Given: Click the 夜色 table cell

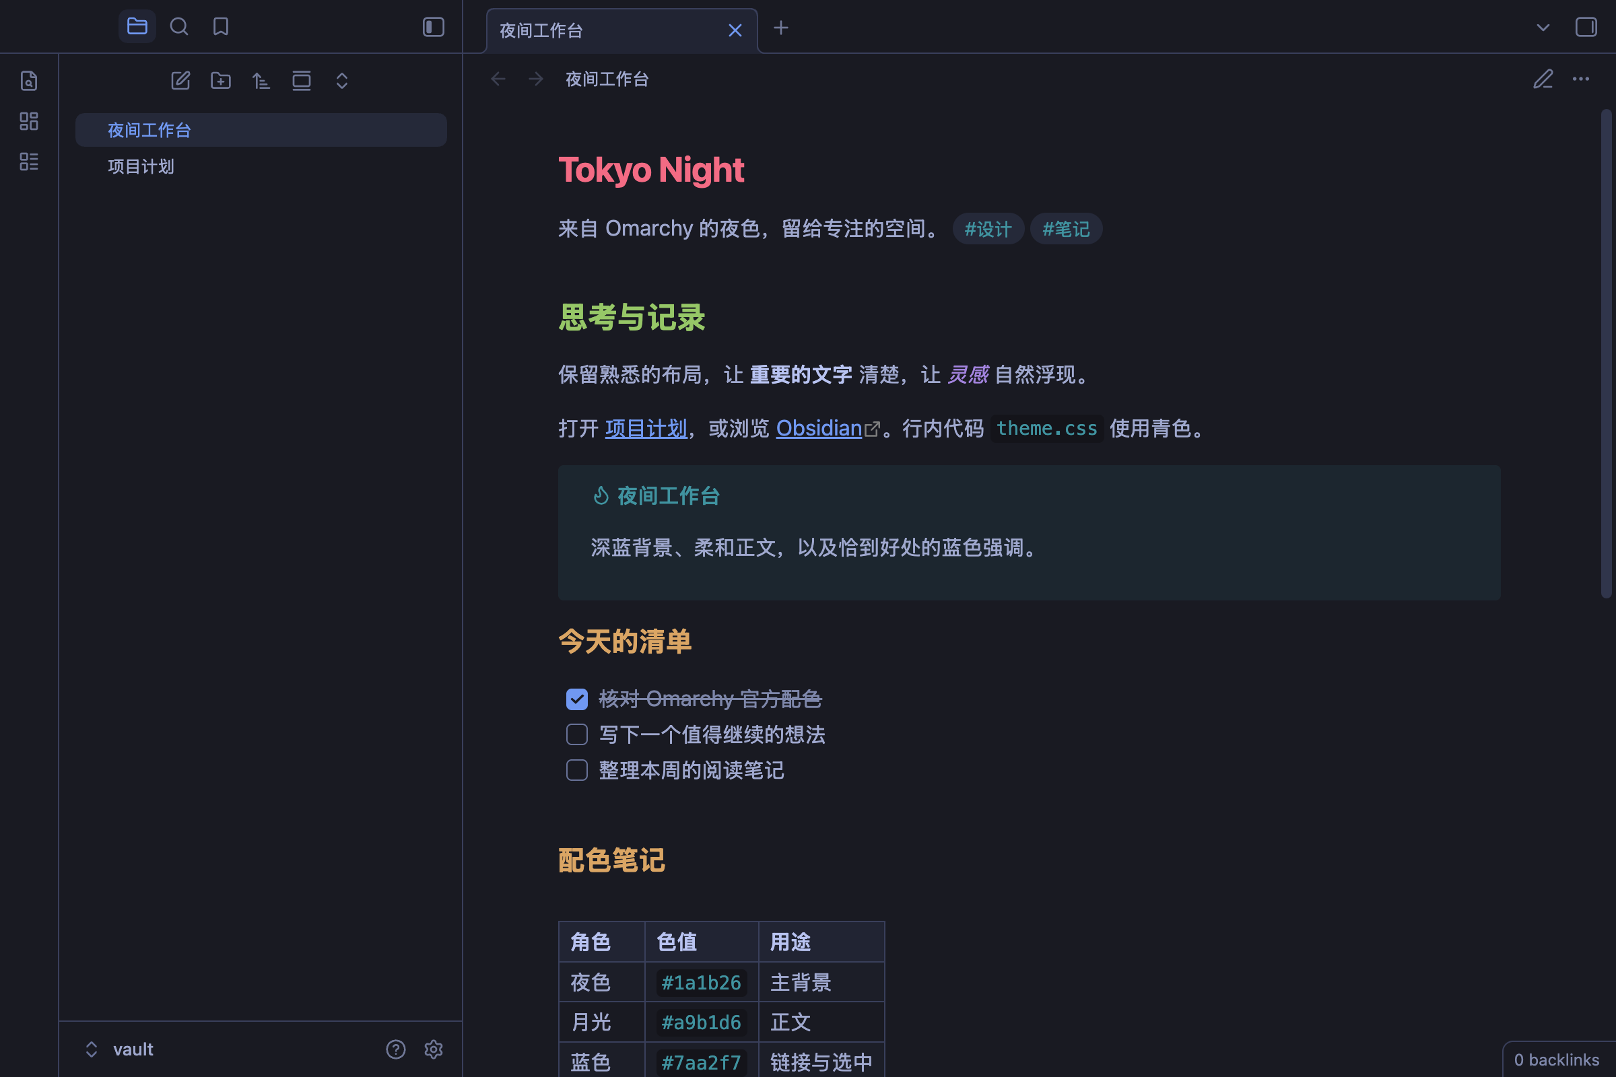Looking at the screenshot, I should click(x=602, y=982).
